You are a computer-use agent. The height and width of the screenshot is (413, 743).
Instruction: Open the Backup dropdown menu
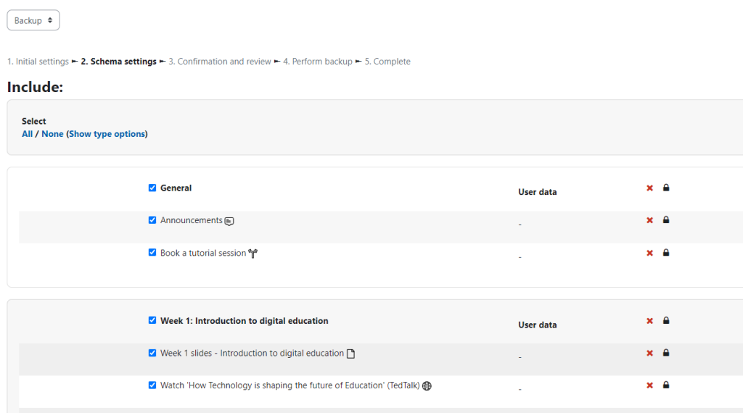33,20
